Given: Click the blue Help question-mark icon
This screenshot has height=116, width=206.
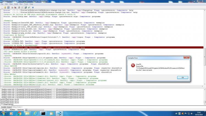Looking at the screenshot, I should tap(33, 7).
